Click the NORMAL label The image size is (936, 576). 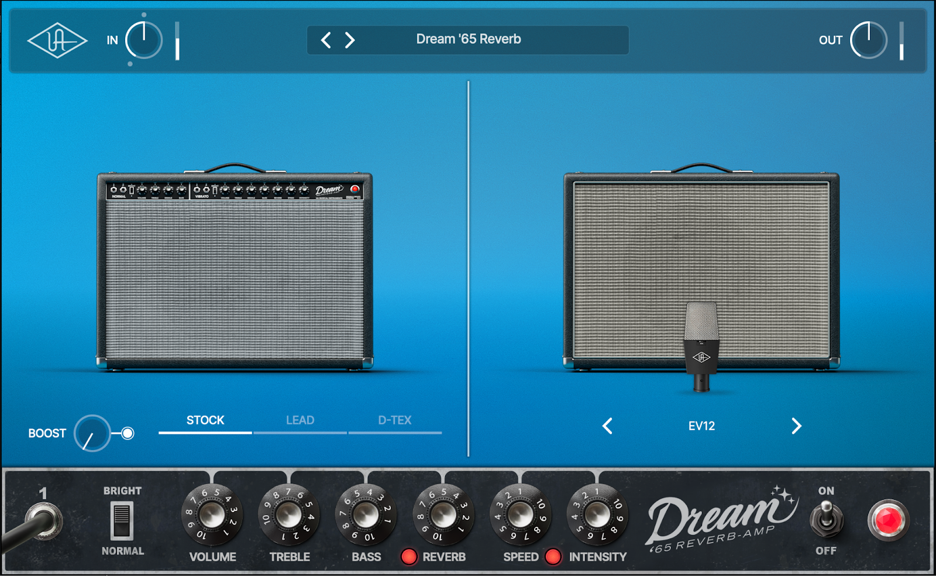[122, 551]
